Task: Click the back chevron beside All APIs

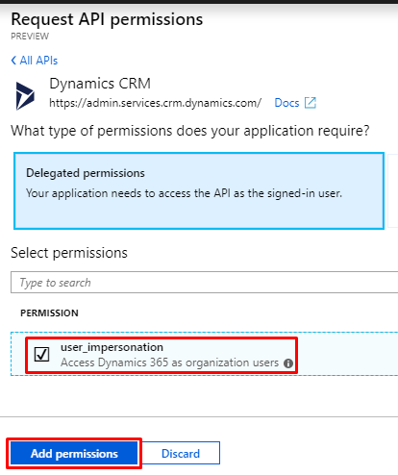Action: (13, 61)
